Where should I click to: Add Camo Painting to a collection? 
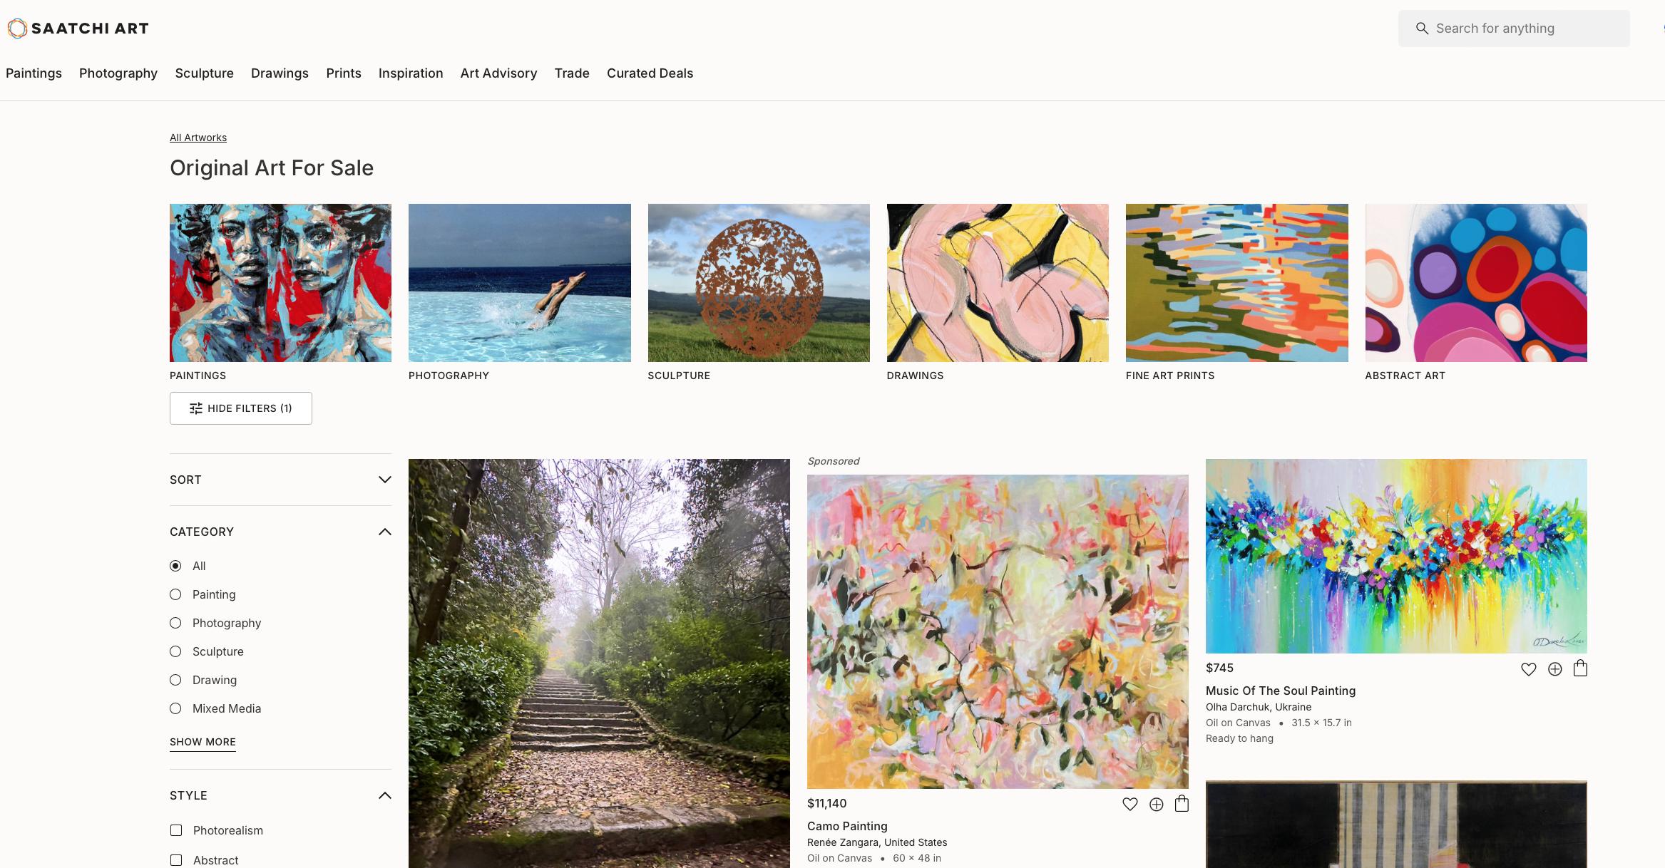click(x=1157, y=804)
